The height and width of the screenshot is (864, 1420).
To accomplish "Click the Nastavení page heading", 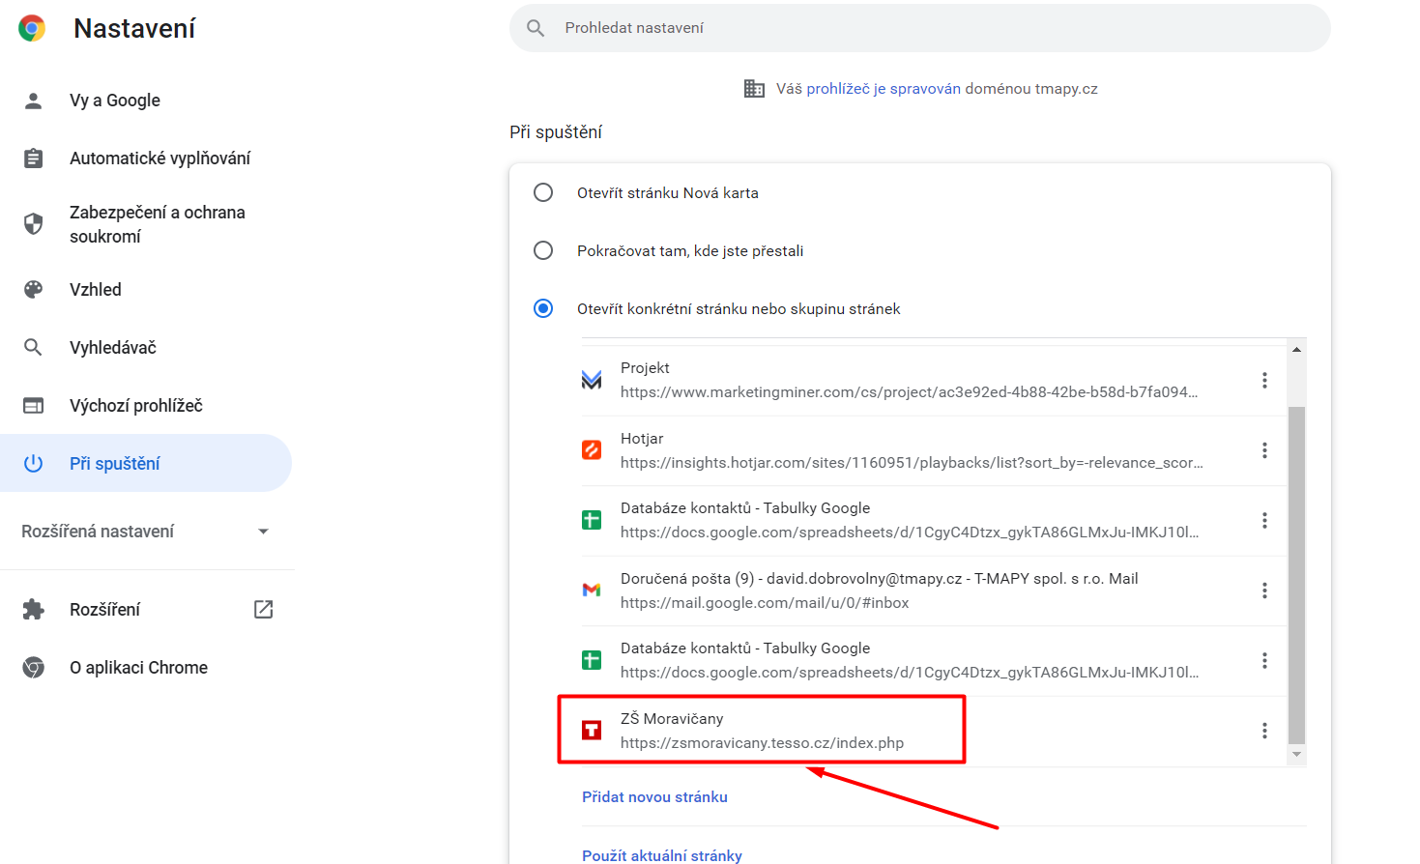I will [x=134, y=29].
